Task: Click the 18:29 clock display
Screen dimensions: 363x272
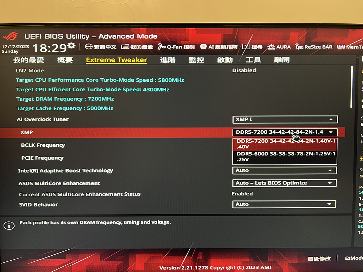Action: [x=50, y=48]
